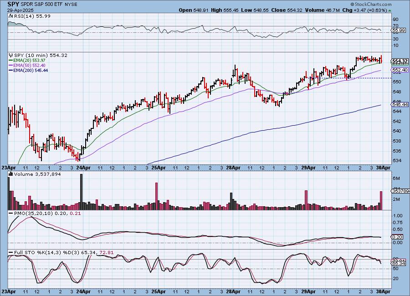Click 28Apr on the price panel time axis
This screenshot has height=296, width=410.
[x=233, y=168]
